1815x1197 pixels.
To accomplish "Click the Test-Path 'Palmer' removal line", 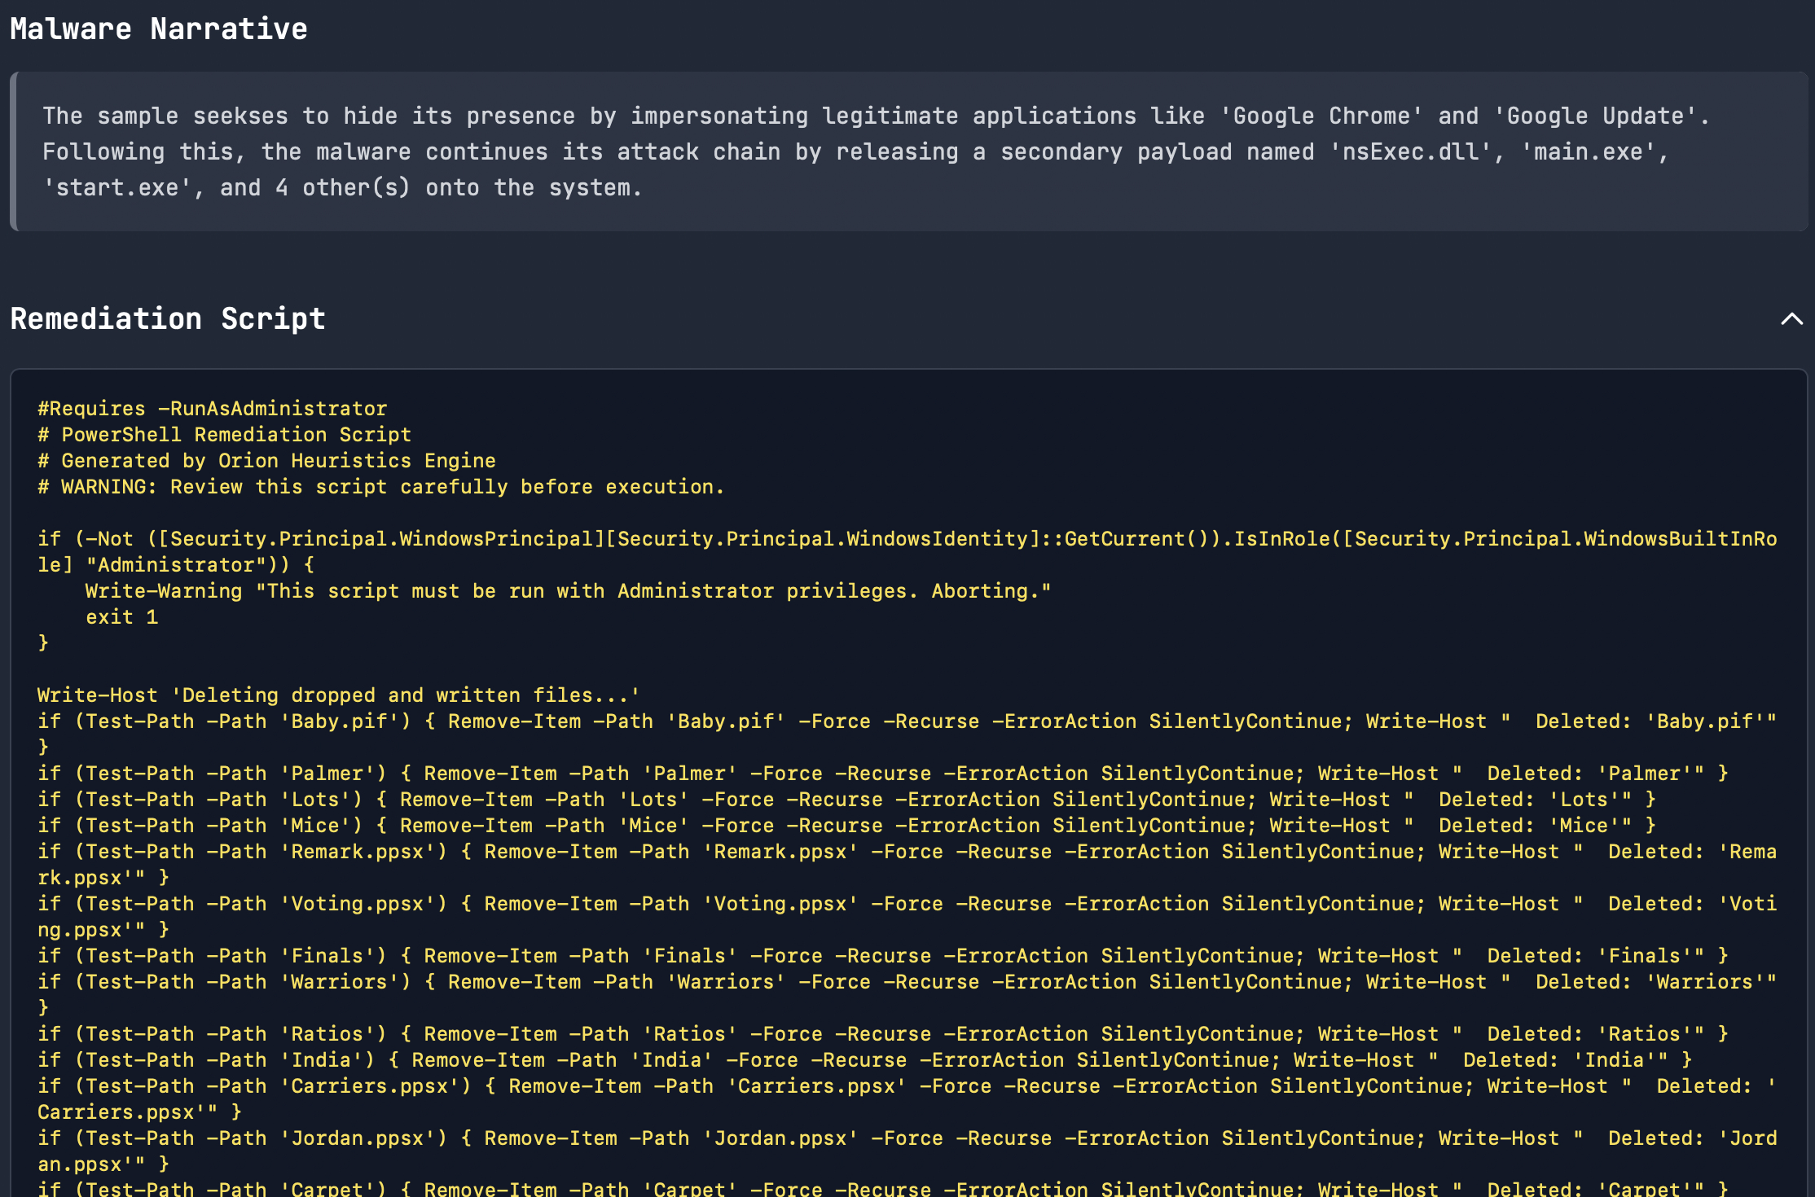I will point(882,774).
